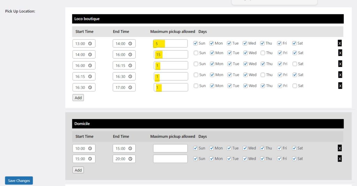Remove the 16:15–16:30 slot row

[x=340, y=75]
